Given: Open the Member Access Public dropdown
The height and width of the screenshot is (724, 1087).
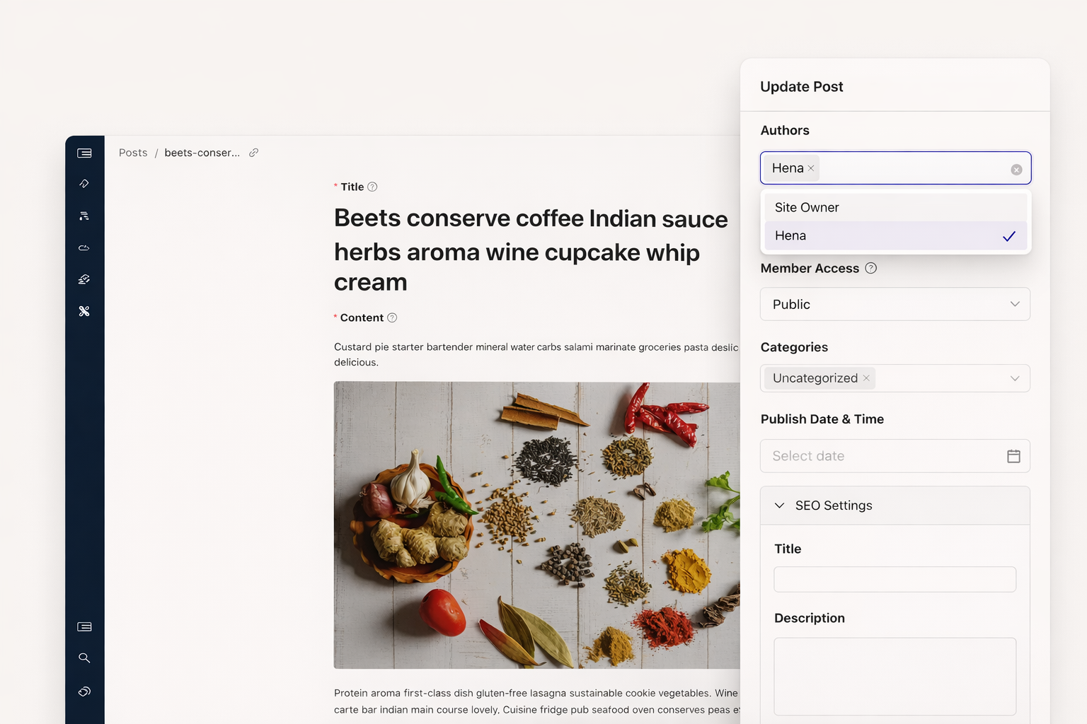Looking at the screenshot, I should pyautogui.click(x=895, y=304).
